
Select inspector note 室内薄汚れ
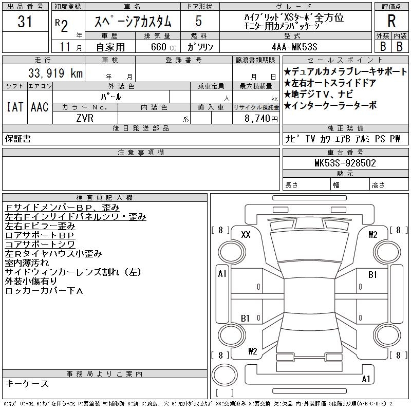point(27,263)
